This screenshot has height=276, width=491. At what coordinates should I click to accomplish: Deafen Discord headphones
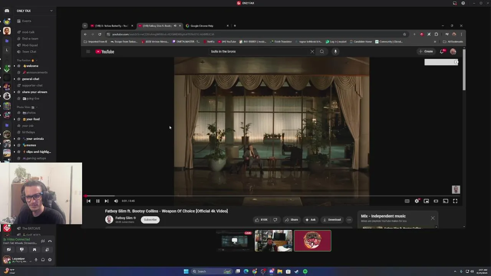coord(43,260)
